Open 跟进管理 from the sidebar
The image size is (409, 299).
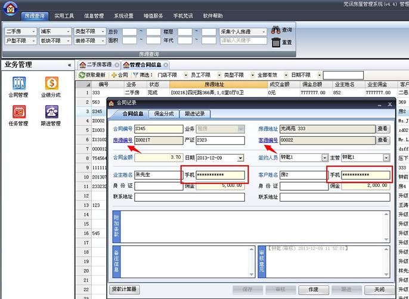coord(51,115)
